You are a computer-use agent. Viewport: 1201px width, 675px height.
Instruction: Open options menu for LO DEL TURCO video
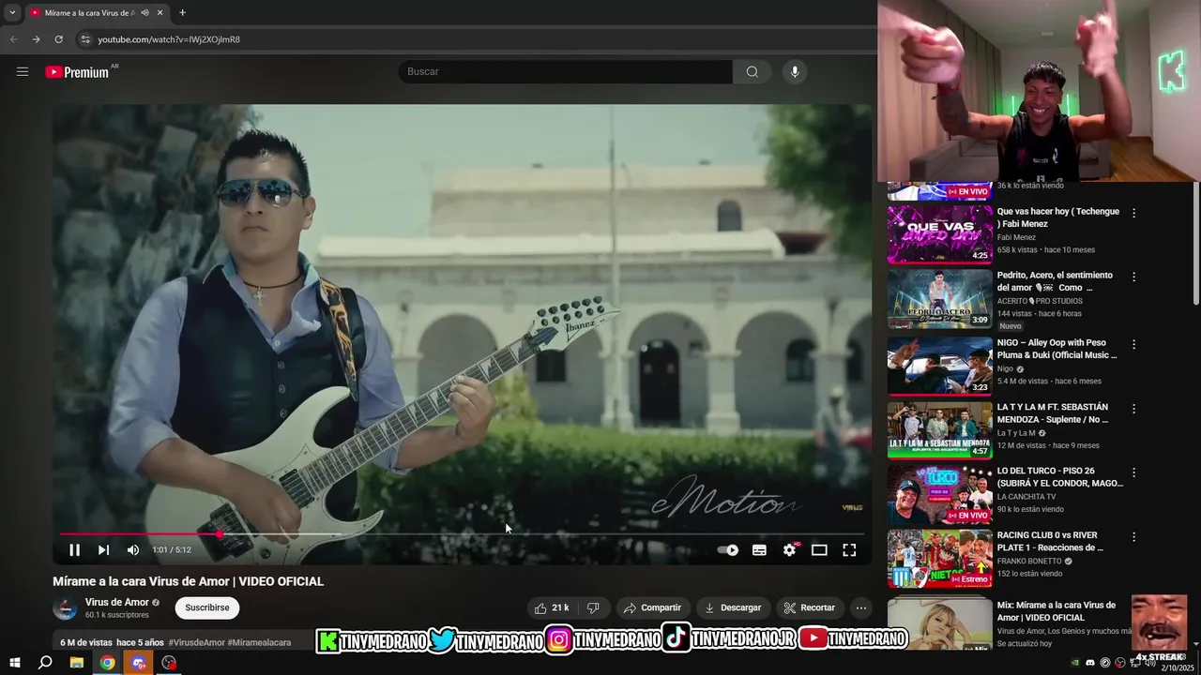pyautogui.click(x=1133, y=472)
